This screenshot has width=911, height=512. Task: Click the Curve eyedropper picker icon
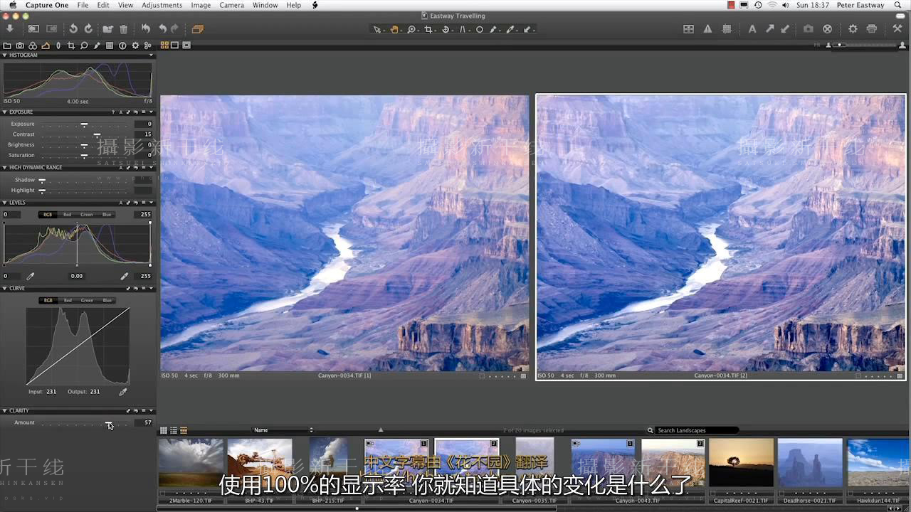(x=123, y=392)
